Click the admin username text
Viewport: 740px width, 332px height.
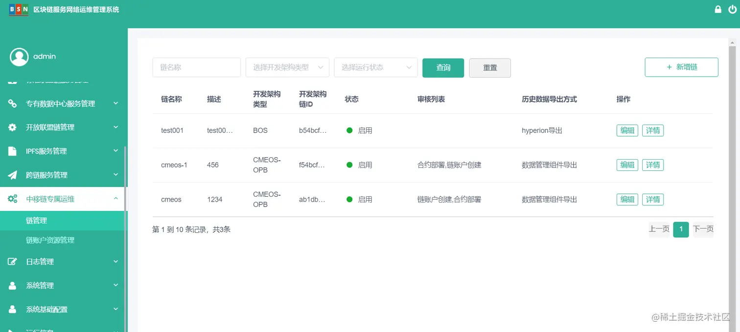[45, 57]
